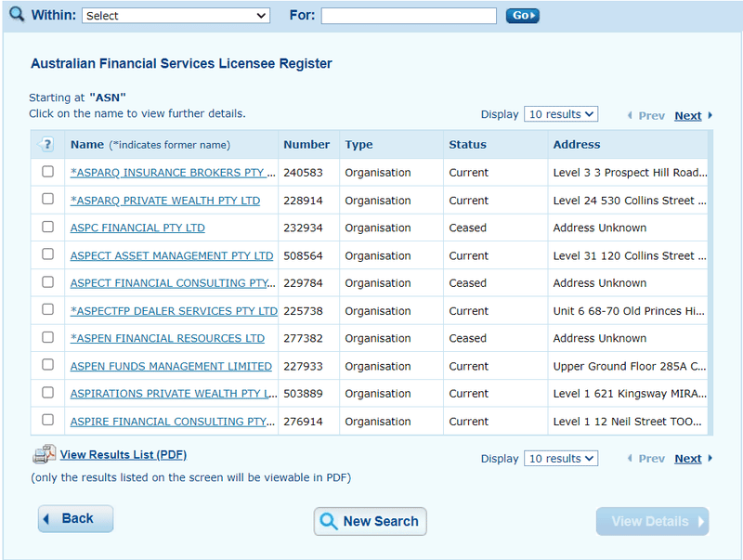Click licence number 508564
Screen dimensions: 743x560
(x=304, y=256)
